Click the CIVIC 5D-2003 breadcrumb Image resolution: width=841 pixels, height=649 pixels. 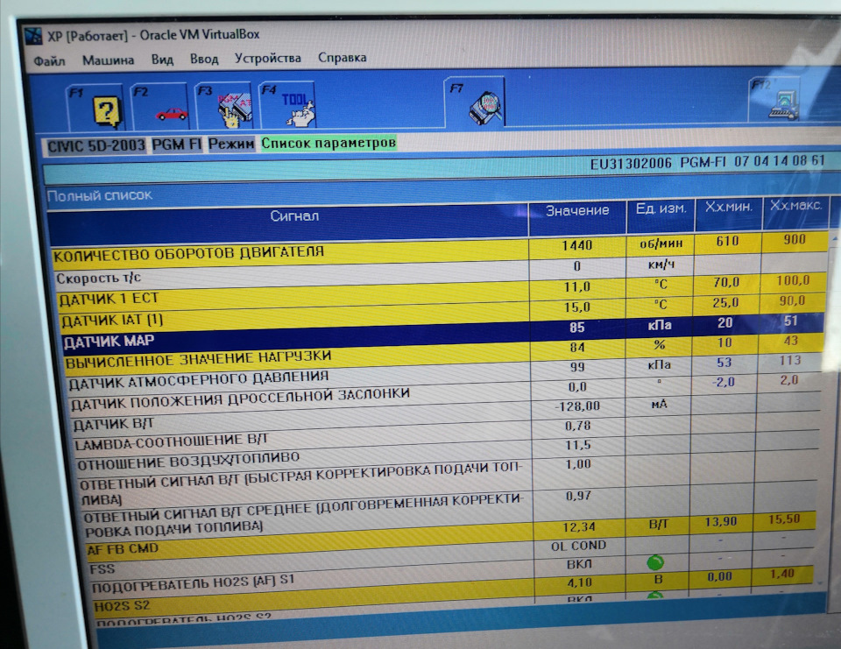(x=95, y=146)
